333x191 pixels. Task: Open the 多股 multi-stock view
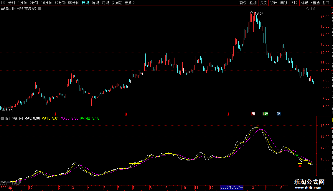point(263,3)
